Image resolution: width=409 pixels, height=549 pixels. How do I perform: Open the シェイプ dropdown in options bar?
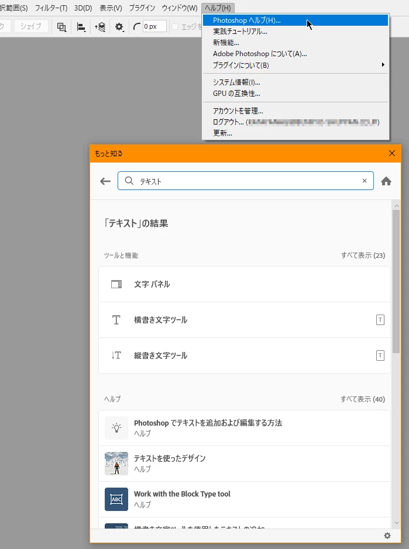31,26
